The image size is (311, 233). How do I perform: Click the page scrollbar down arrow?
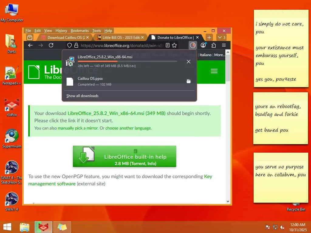pyautogui.click(x=228, y=201)
